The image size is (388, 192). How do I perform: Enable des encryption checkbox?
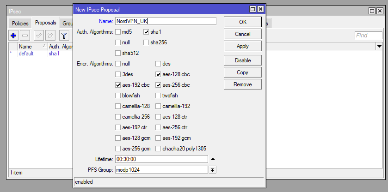click(158, 64)
